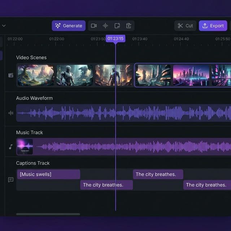
Task: Click the music note icon beside Music Track
Action: point(11,147)
